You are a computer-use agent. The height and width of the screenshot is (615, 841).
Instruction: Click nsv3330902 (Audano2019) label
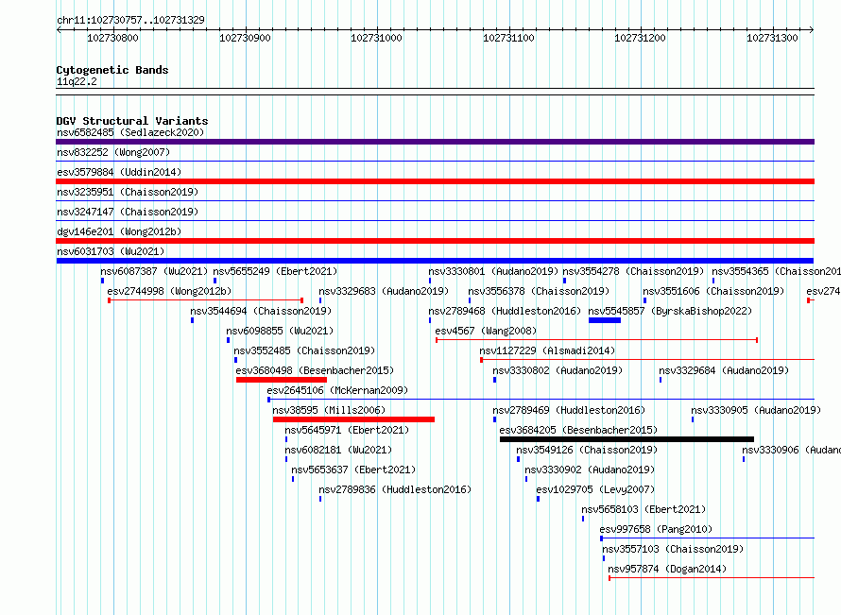click(x=590, y=470)
